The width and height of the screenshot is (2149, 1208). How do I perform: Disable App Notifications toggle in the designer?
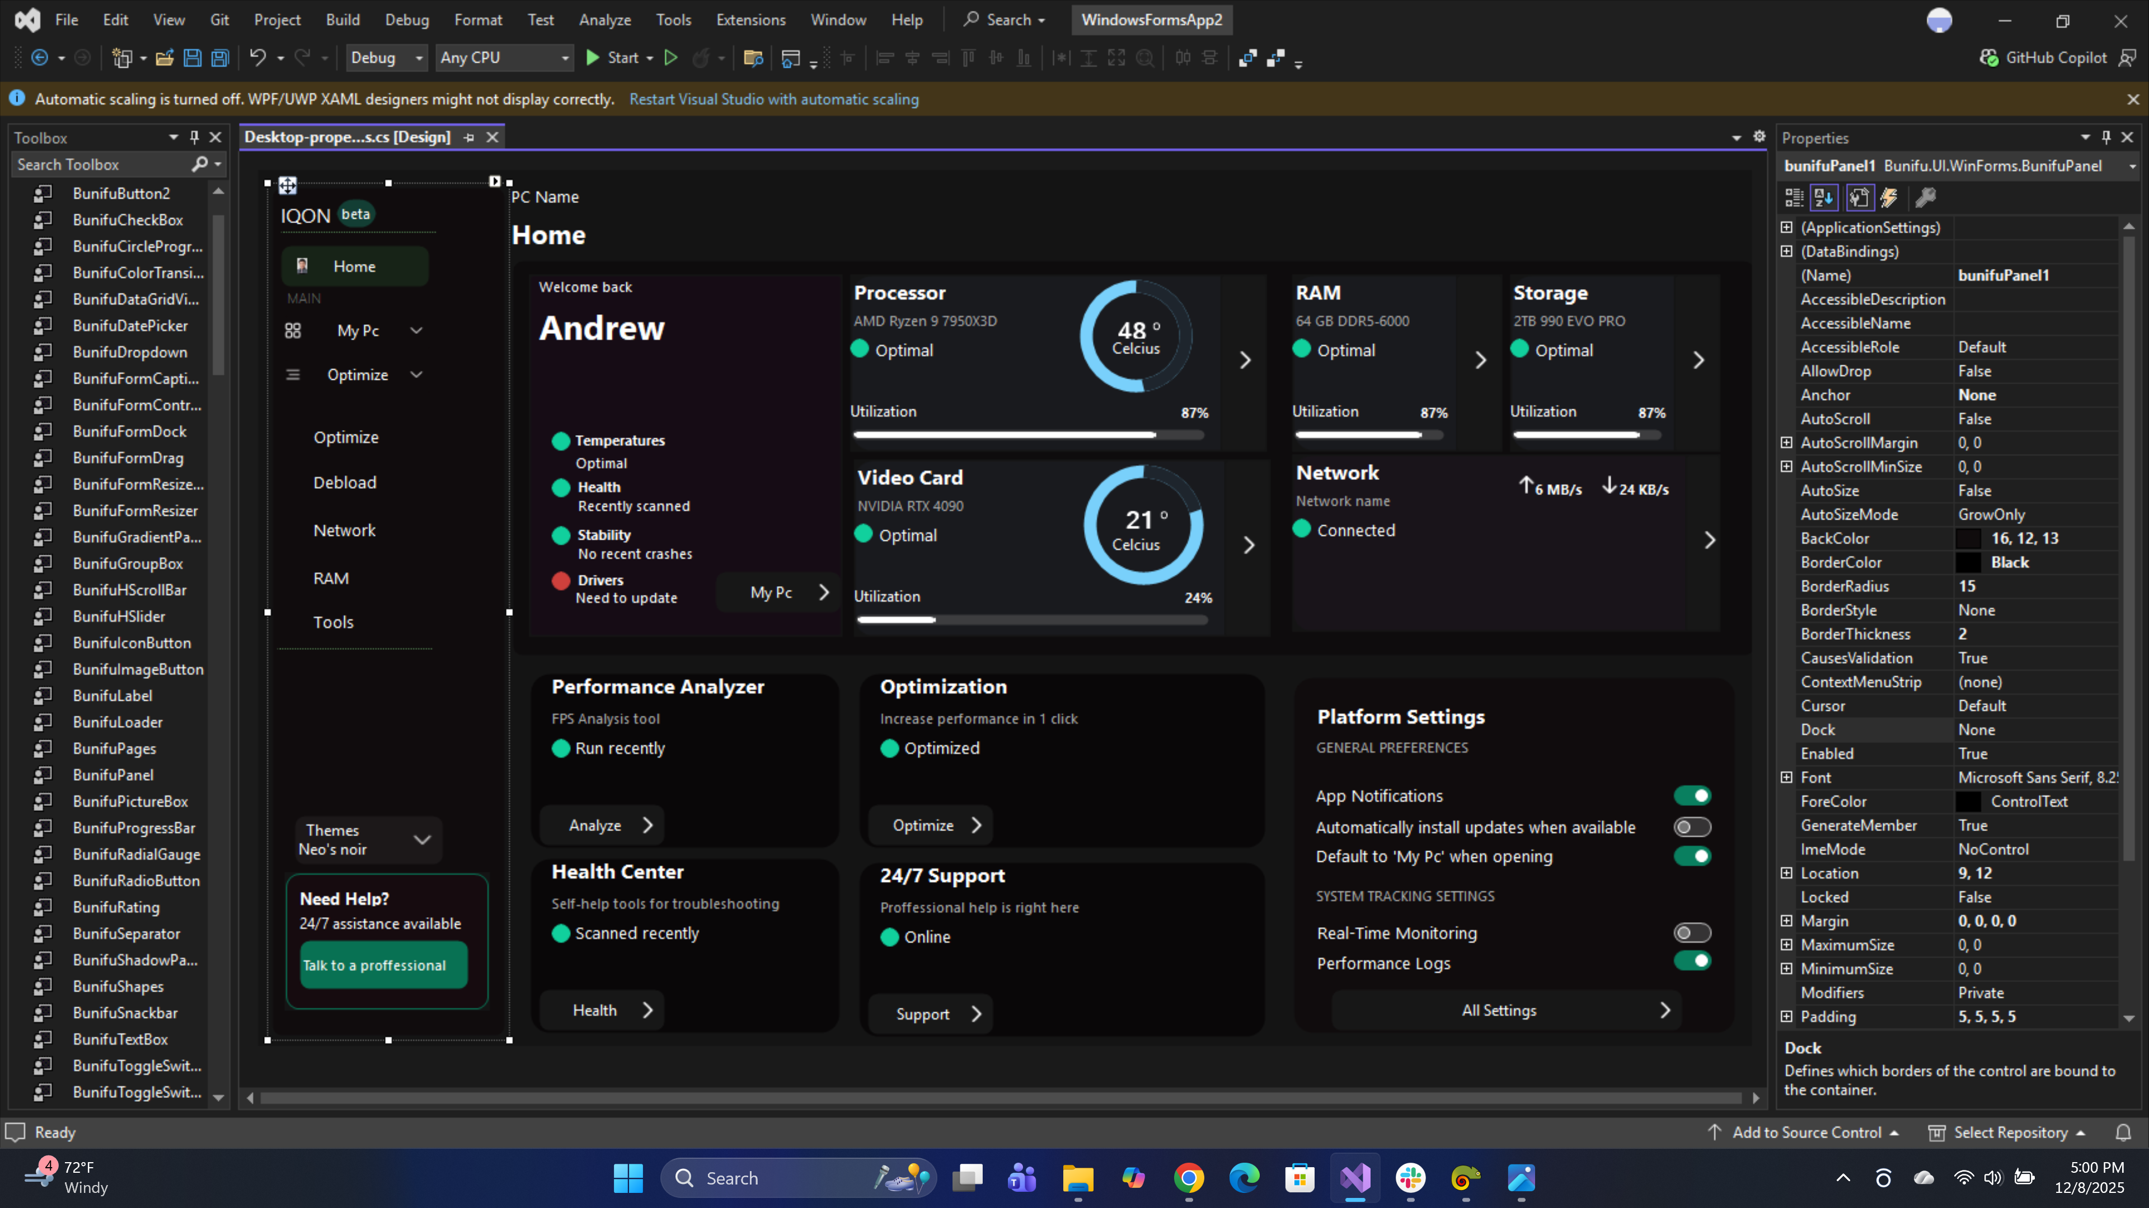1692,795
